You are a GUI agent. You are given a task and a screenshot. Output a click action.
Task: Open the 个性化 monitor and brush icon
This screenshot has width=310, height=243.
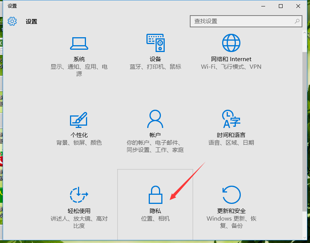click(79, 120)
